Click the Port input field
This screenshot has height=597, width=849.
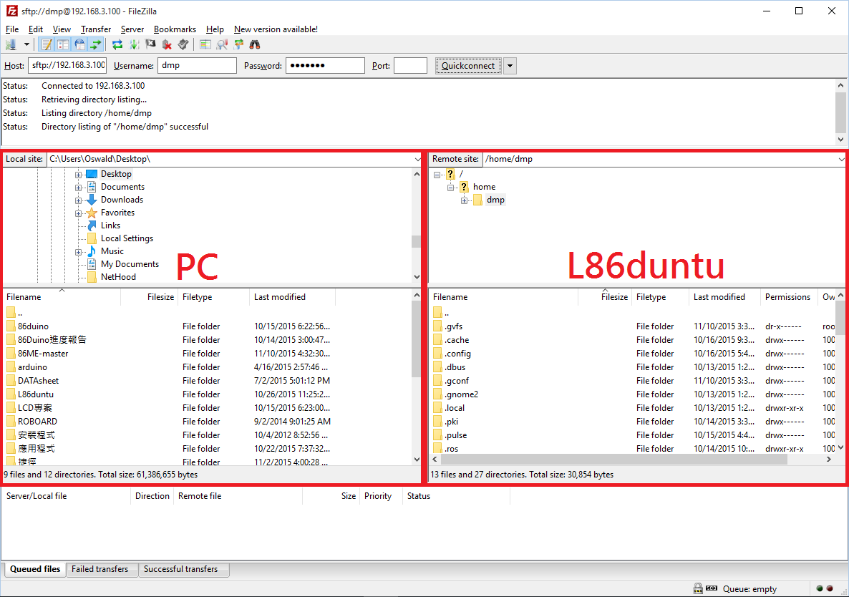410,65
